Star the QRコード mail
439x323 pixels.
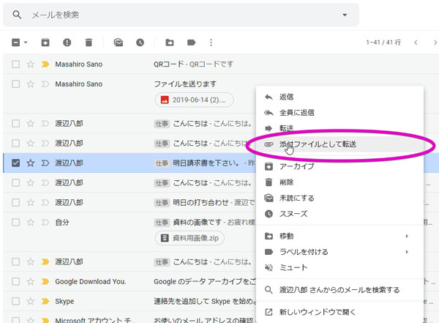pos(30,64)
